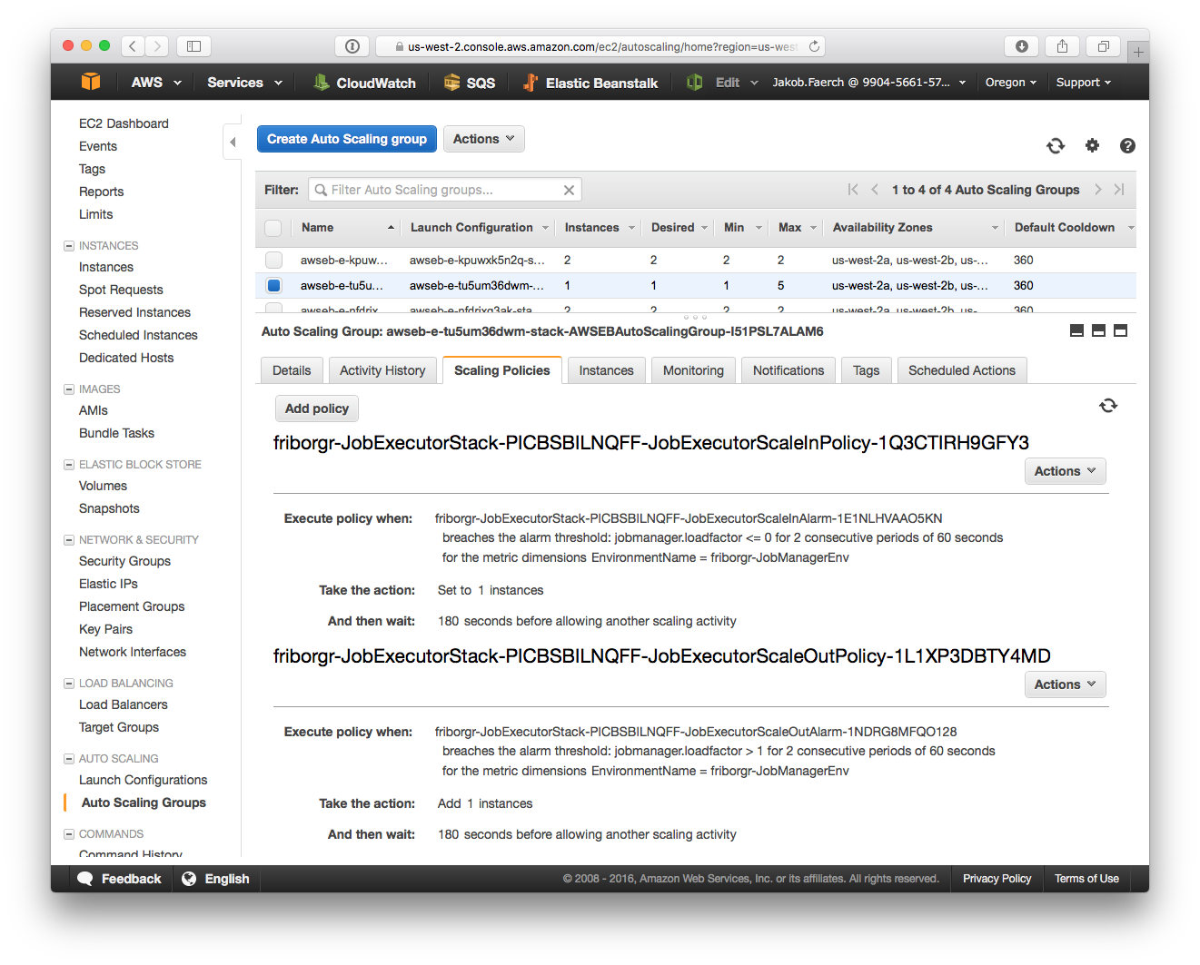Open the Support dropdown
The height and width of the screenshot is (965, 1200).
pos(1083,82)
